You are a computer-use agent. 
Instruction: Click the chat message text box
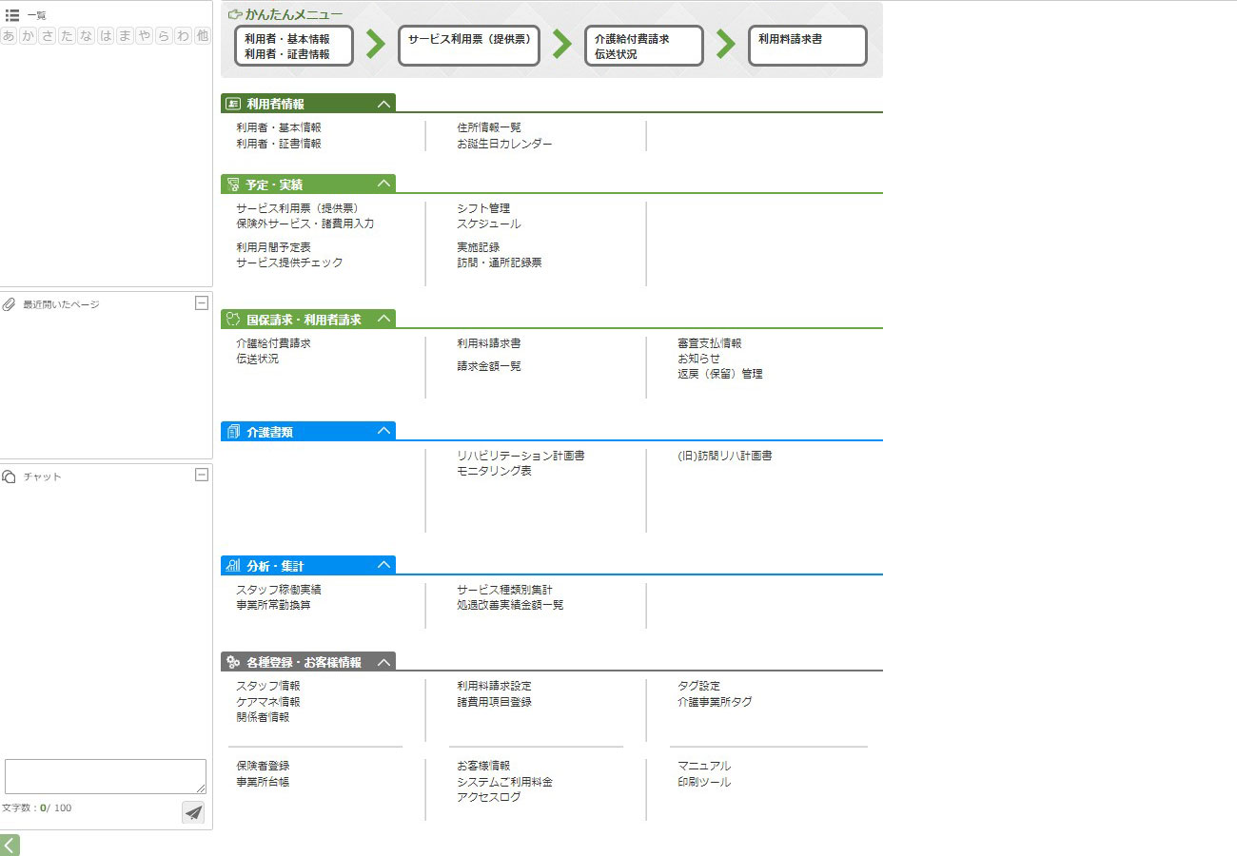coord(105,776)
